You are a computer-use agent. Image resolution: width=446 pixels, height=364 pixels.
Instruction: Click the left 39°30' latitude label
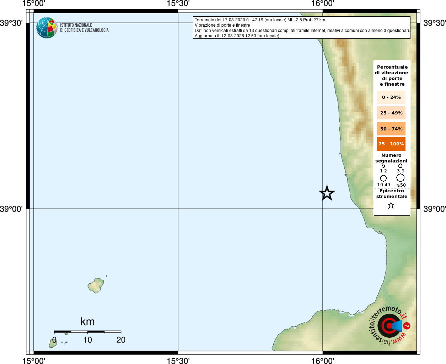point(11,23)
